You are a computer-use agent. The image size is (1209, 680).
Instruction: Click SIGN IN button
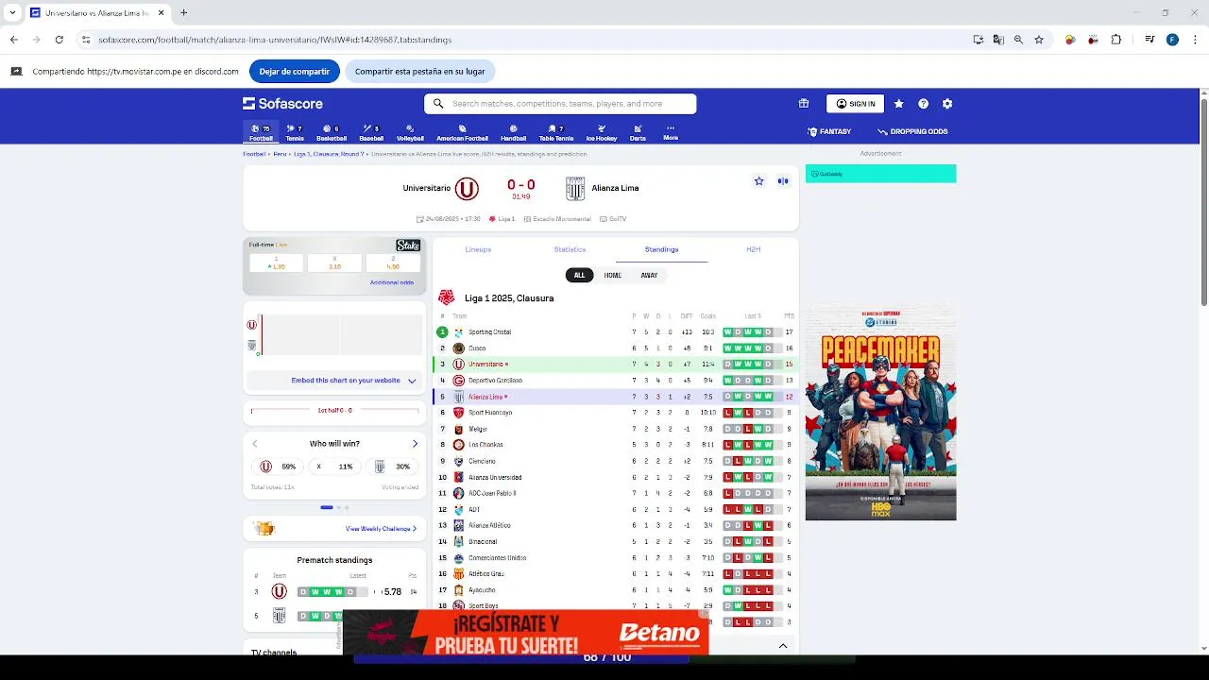click(855, 104)
